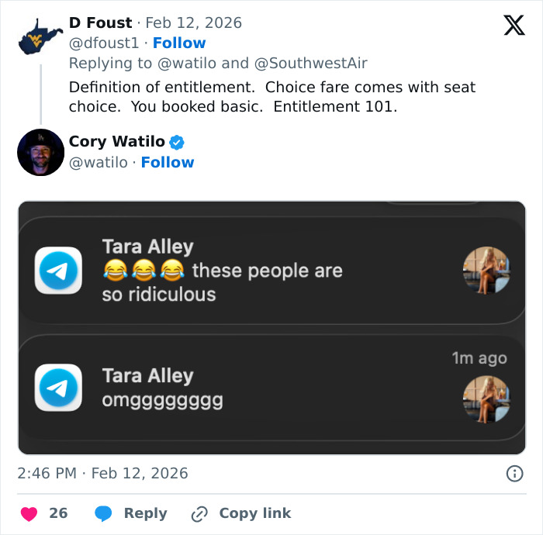Click the sender photo on 'omggggggg' notification

(x=486, y=400)
